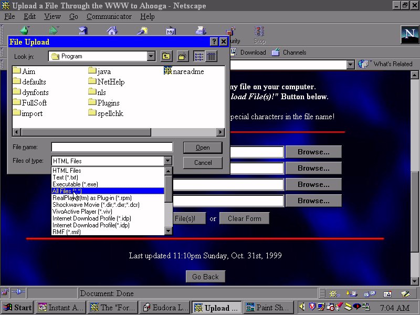Image resolution: width=420 pixels, height=315 pixels.
Task: Click the What's Related icon
Action: click(364, 64)
